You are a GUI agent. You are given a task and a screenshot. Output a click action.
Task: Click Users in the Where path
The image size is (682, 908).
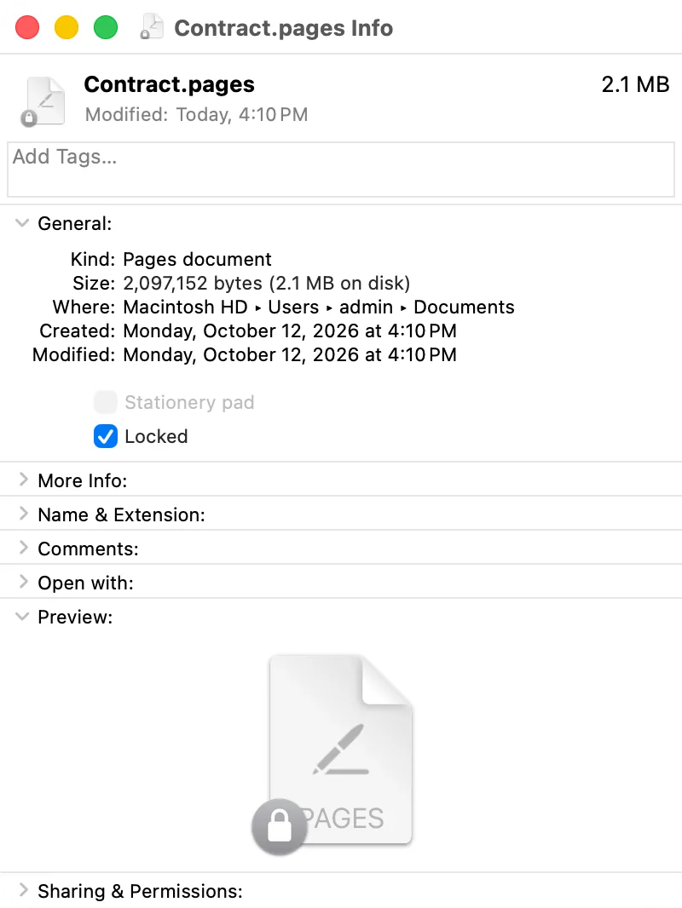[293, 307]
